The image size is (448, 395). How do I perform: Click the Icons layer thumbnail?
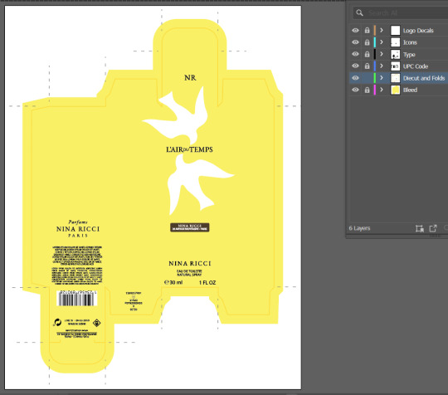click(x=395, y=42)
